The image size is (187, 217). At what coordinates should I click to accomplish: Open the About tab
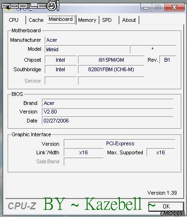click(129, 20)
